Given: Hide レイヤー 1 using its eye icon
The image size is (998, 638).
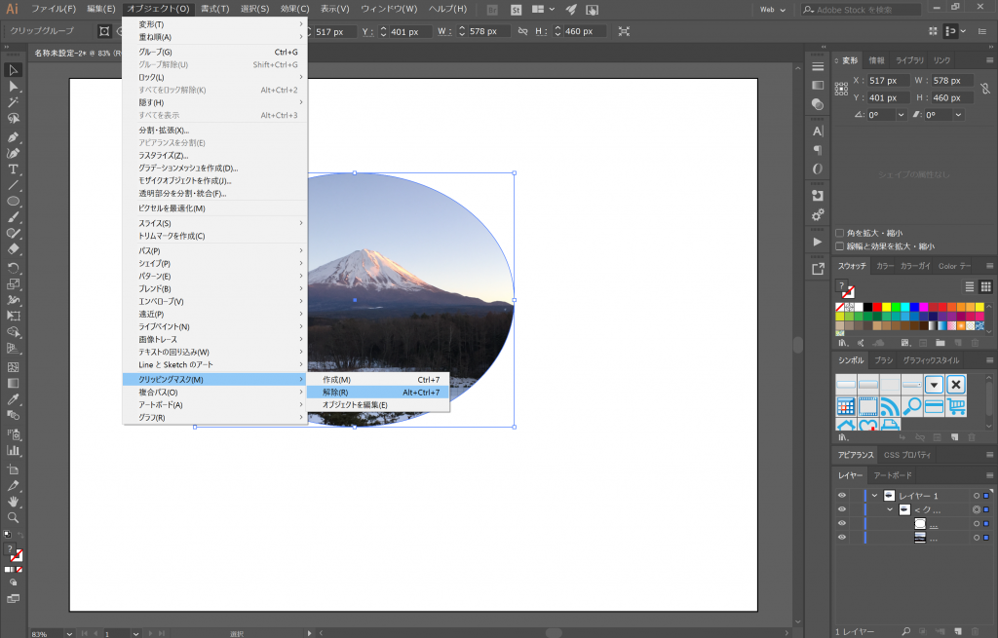Looking at the screenshot, I should coord(842,495).
